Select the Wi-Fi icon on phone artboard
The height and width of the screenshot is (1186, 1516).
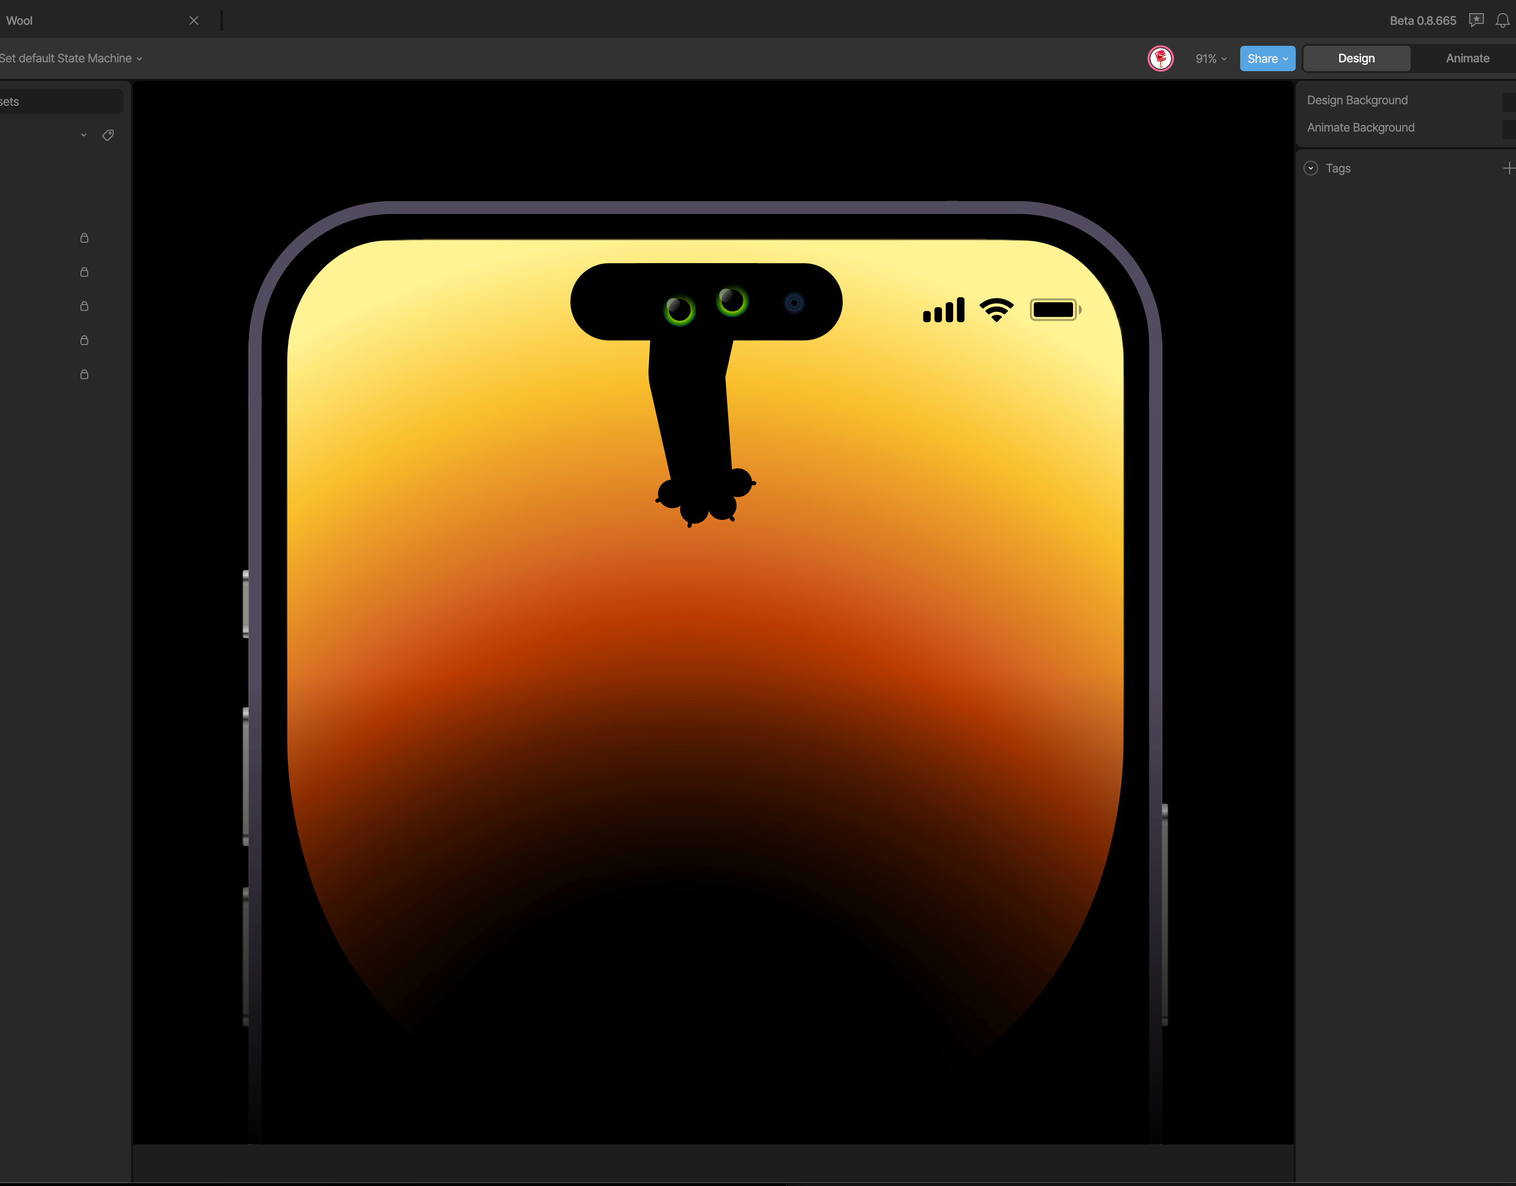[x=997, y=310]
